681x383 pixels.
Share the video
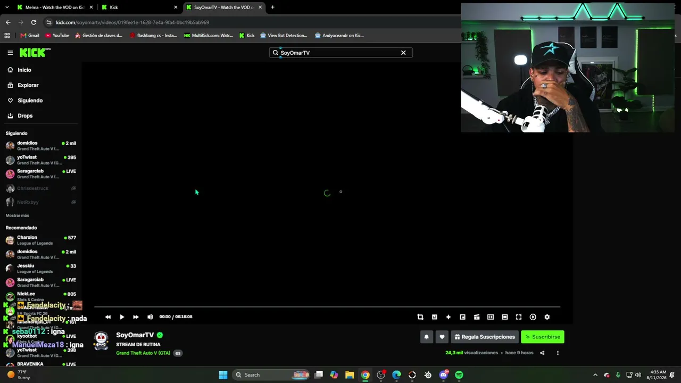click(x=542, y=353)
